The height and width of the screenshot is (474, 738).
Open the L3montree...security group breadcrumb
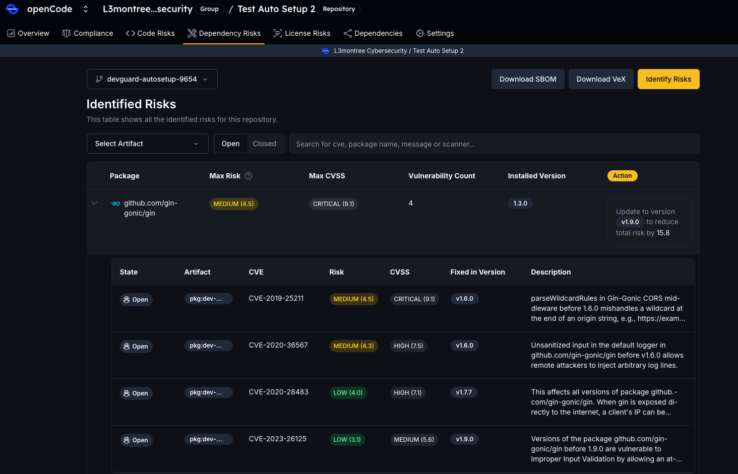(x=147, y=9)
